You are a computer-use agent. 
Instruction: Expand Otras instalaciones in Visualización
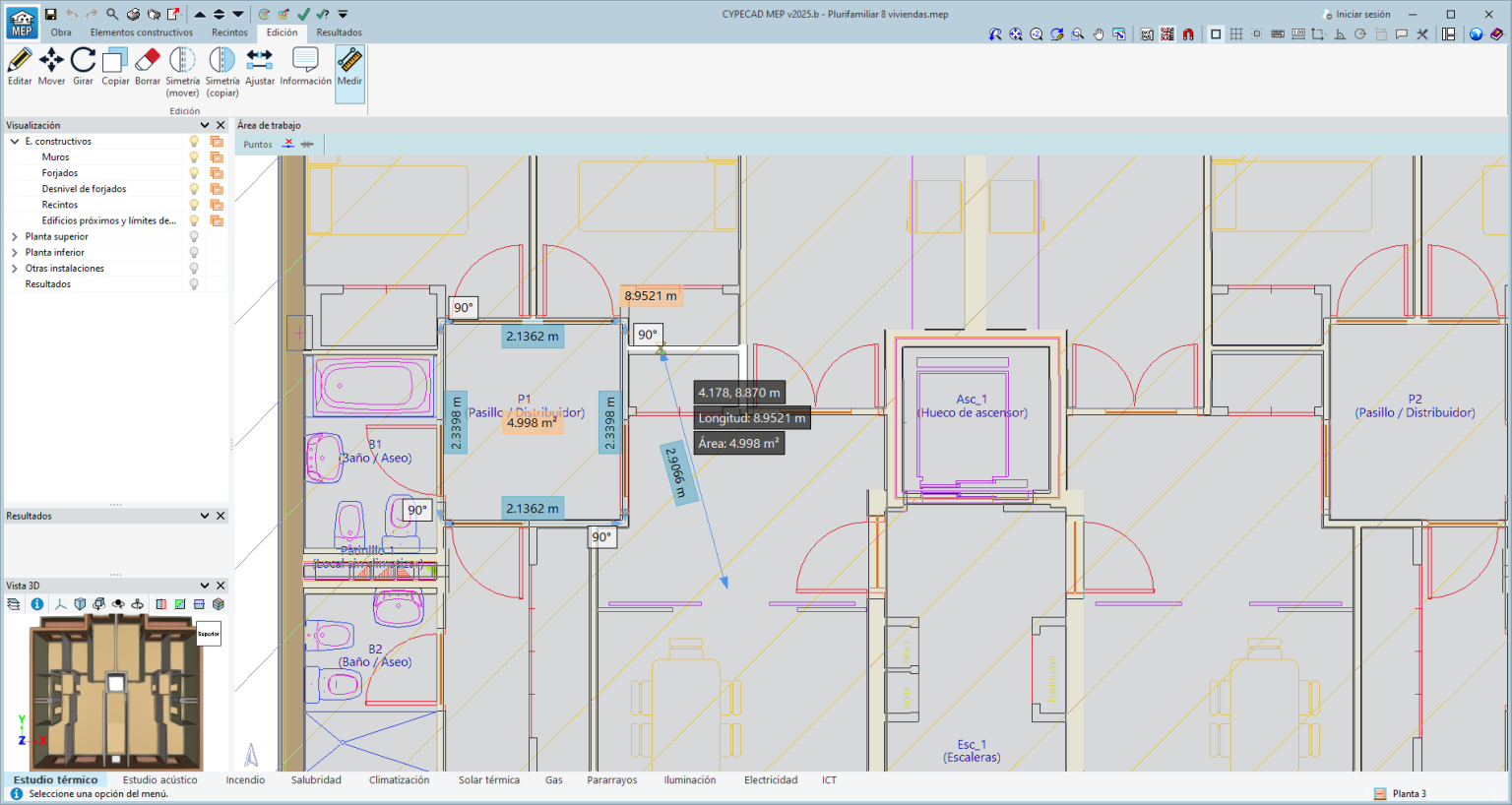pos(15,268)
